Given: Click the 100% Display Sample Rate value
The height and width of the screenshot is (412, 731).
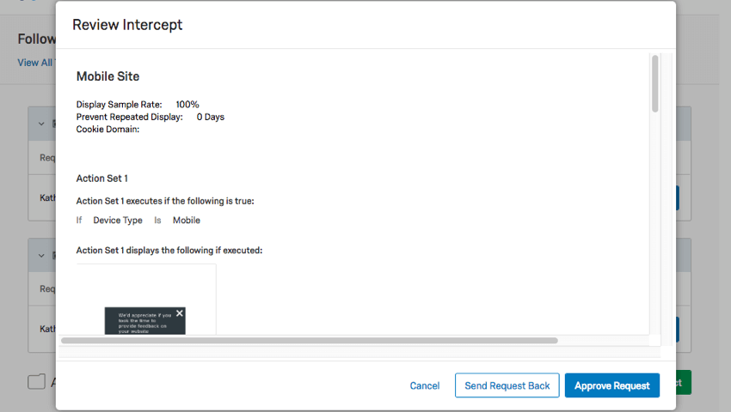Looking at the screenshot, I should click(x=187, y=104).
